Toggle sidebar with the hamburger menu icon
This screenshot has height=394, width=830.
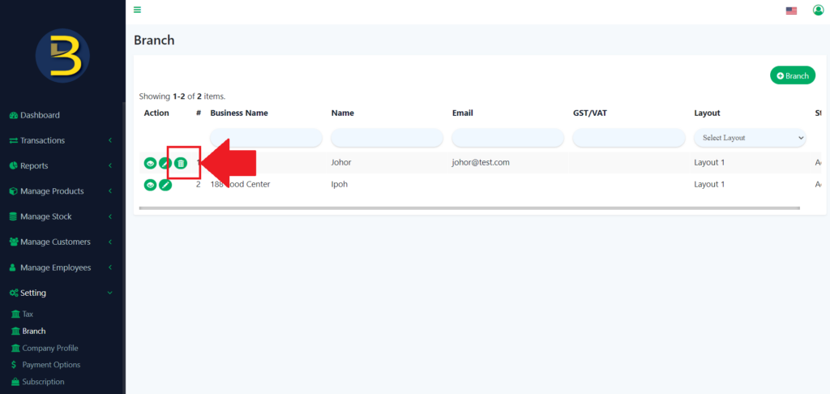tap(137, 10)
